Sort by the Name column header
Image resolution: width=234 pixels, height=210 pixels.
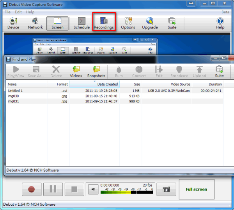pos(27,84)
